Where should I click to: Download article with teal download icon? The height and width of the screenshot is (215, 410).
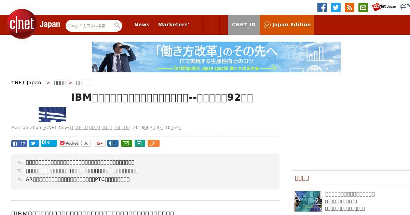click(x=140, y=143)
